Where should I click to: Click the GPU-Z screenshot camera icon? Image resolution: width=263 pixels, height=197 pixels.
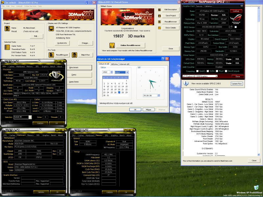(242, 6)
